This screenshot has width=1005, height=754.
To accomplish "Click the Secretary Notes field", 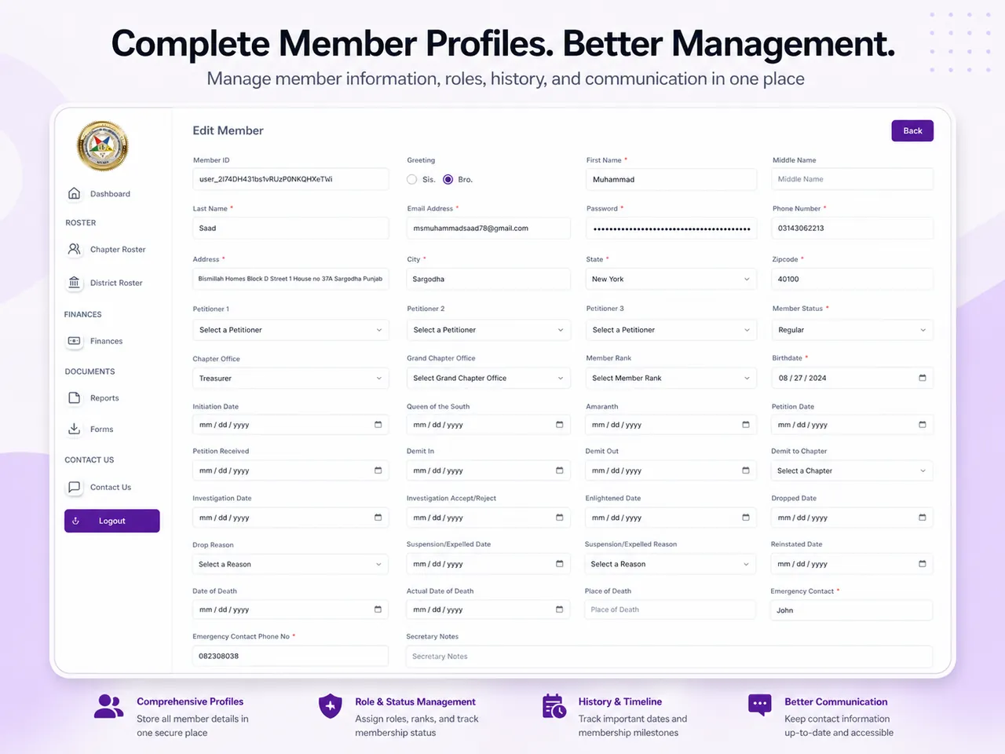I will point(670,656).
